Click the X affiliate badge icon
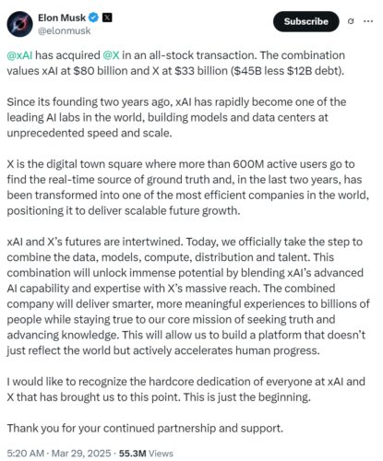This screenshot has height=461, width=383. [x=107, y=18]
